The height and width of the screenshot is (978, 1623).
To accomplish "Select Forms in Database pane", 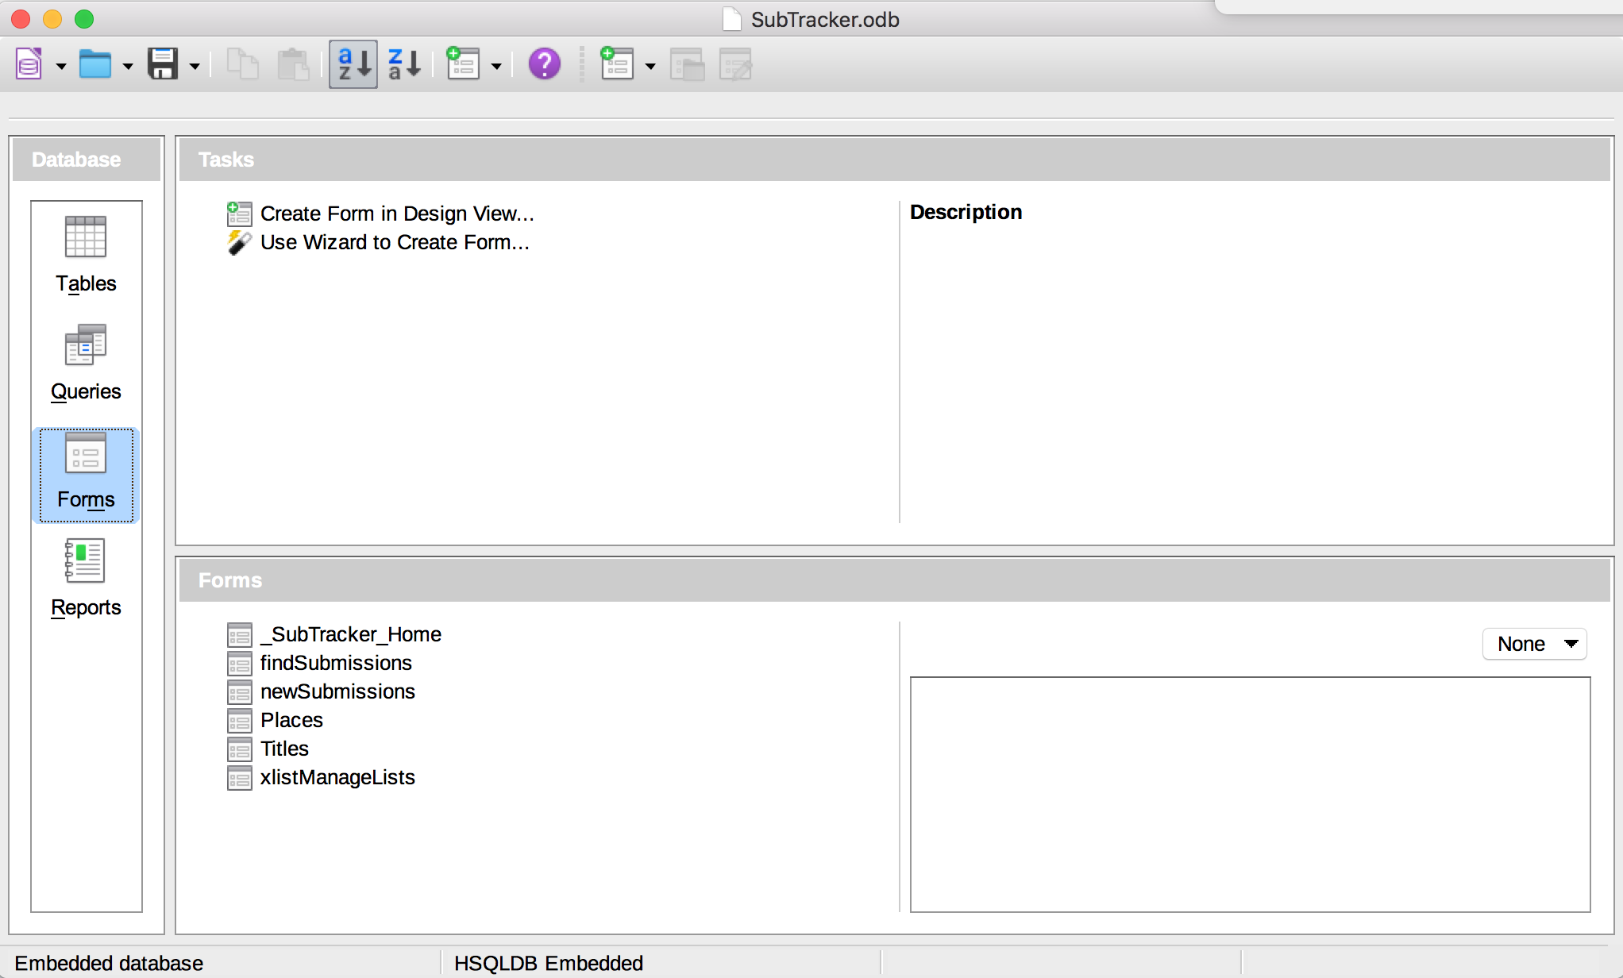I will tap(86, 475).
